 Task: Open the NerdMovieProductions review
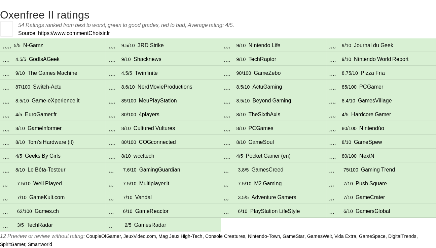pyautogui.click(x=165, y=87)
